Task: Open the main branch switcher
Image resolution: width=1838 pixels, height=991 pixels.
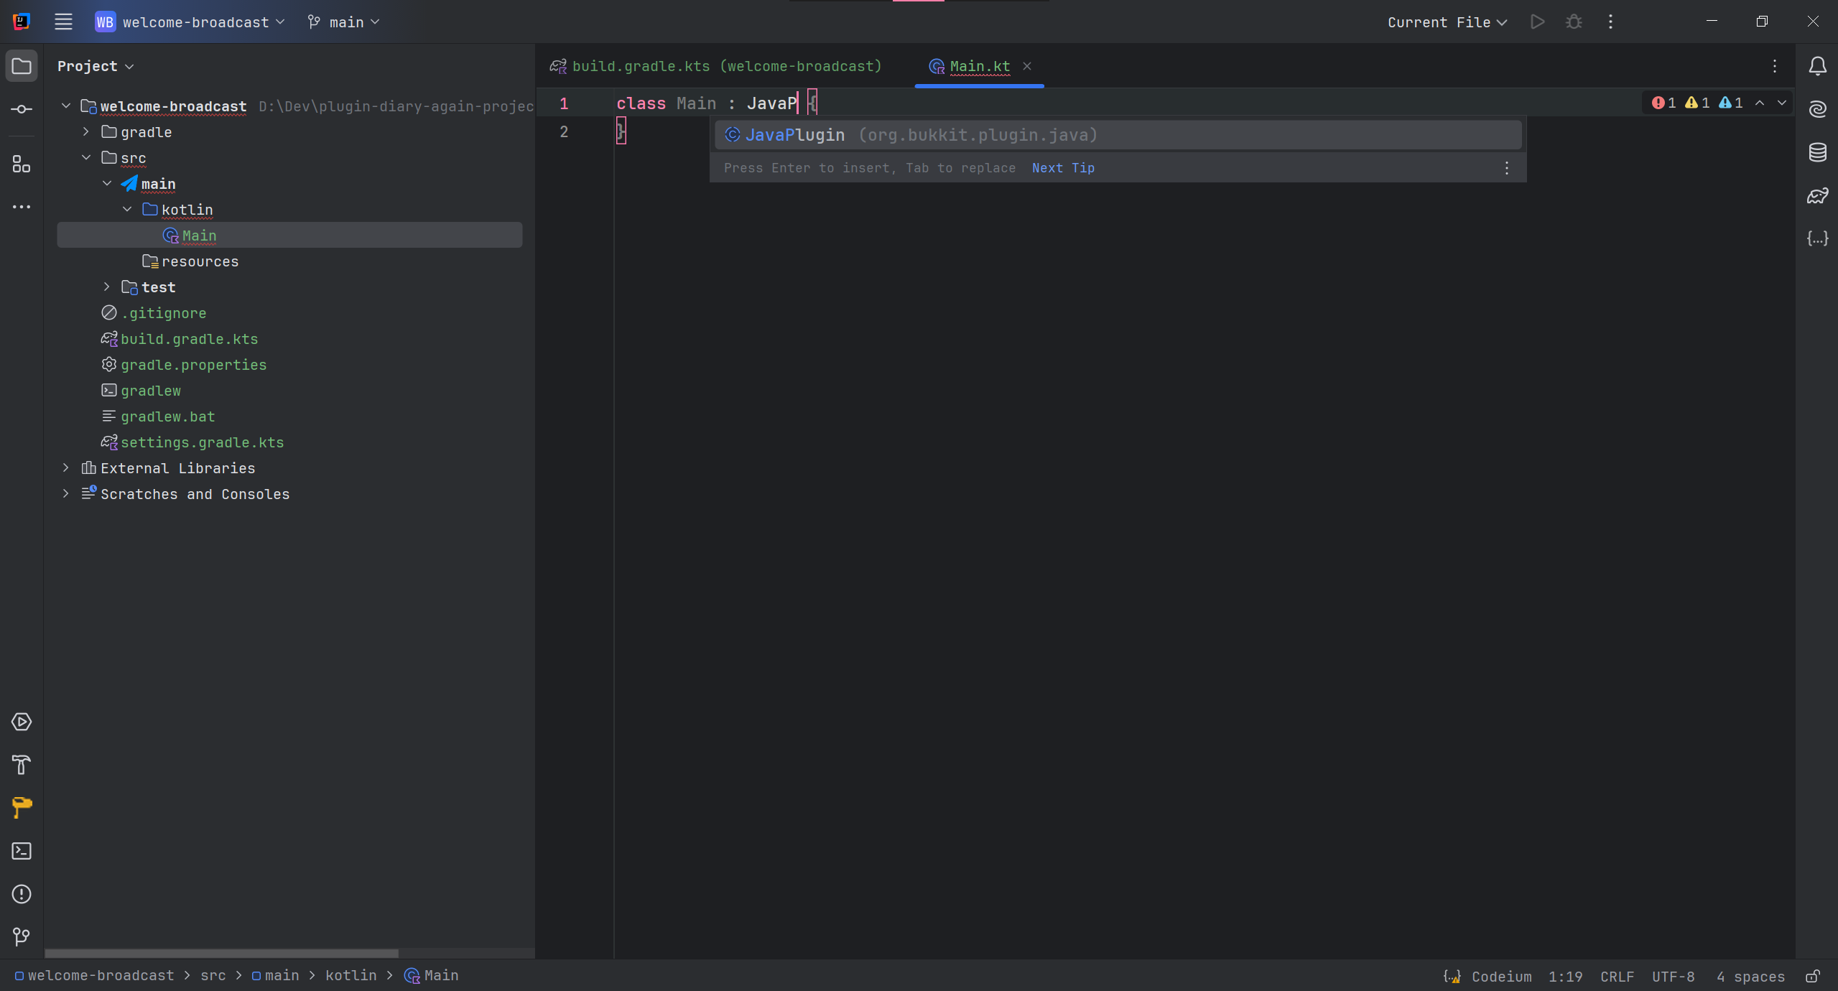Action: tap(343, 22)
